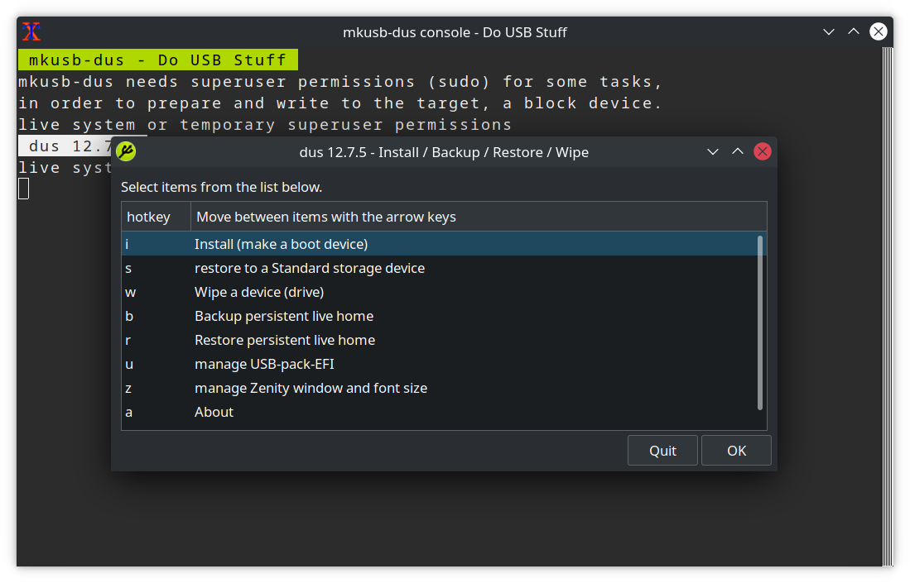
Task: Choose Wipe a device (drive)
Action: tap(258, 292)
